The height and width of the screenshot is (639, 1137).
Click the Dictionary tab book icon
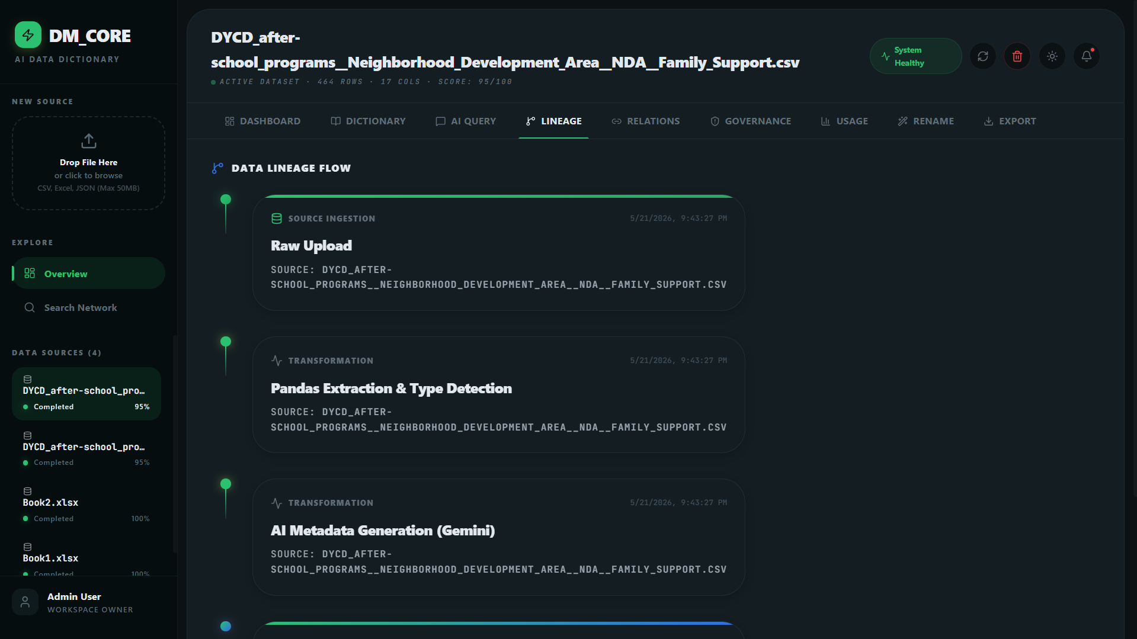click(335, 121)
